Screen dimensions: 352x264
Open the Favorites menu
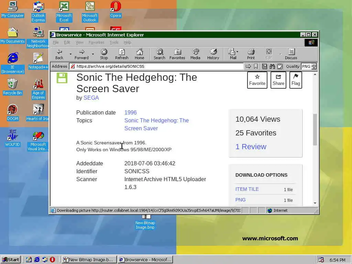tap(96, 42)
